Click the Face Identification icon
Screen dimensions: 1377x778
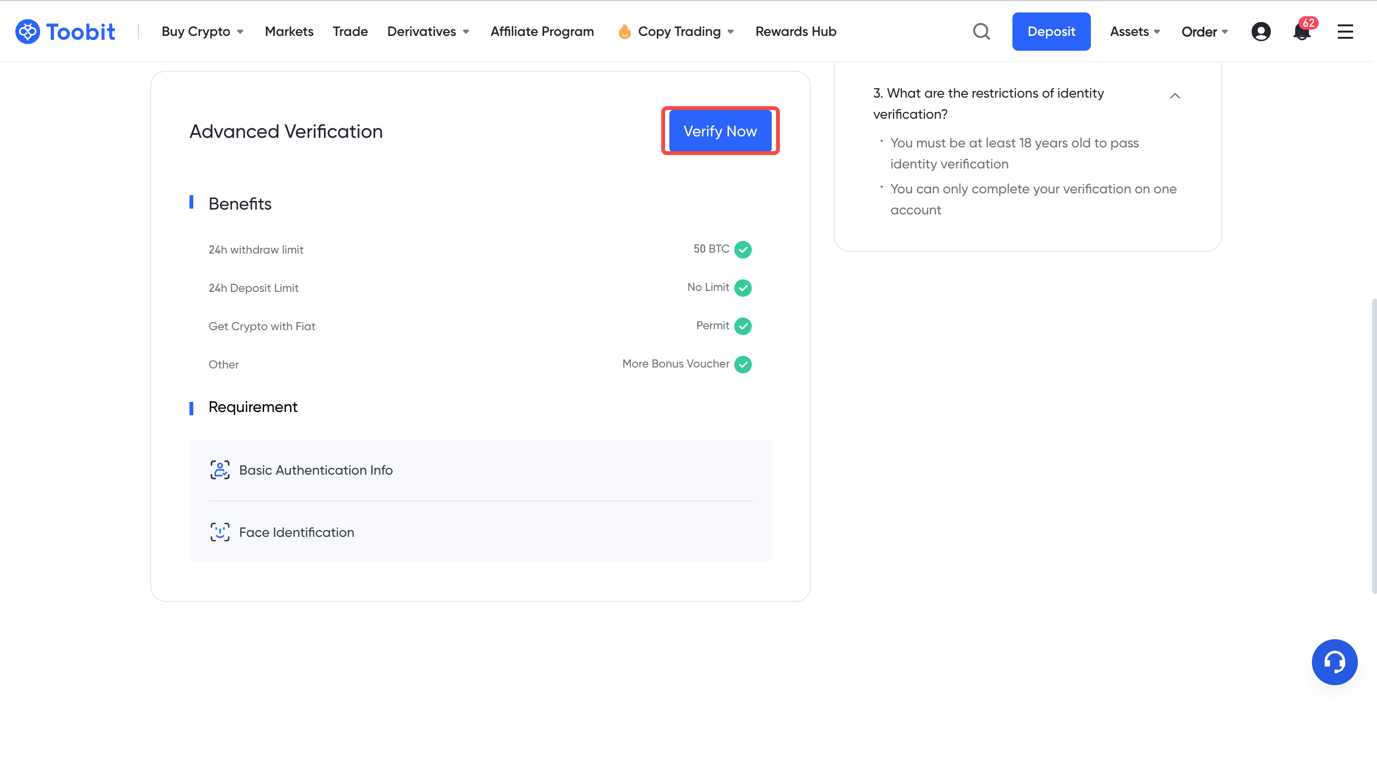220,532
